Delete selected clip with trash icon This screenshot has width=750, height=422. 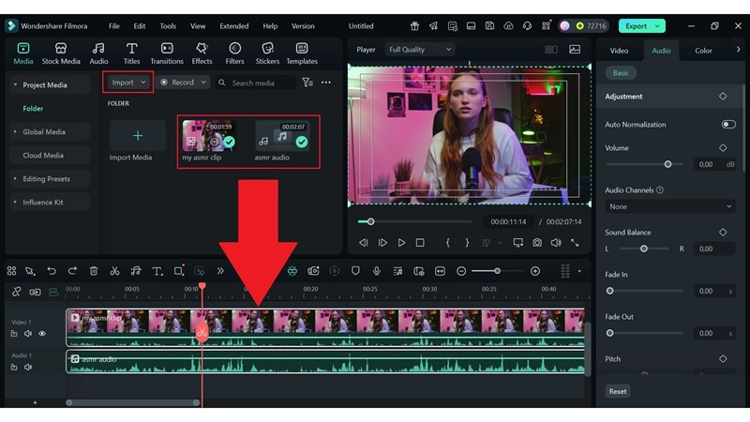tap(94, 271)
